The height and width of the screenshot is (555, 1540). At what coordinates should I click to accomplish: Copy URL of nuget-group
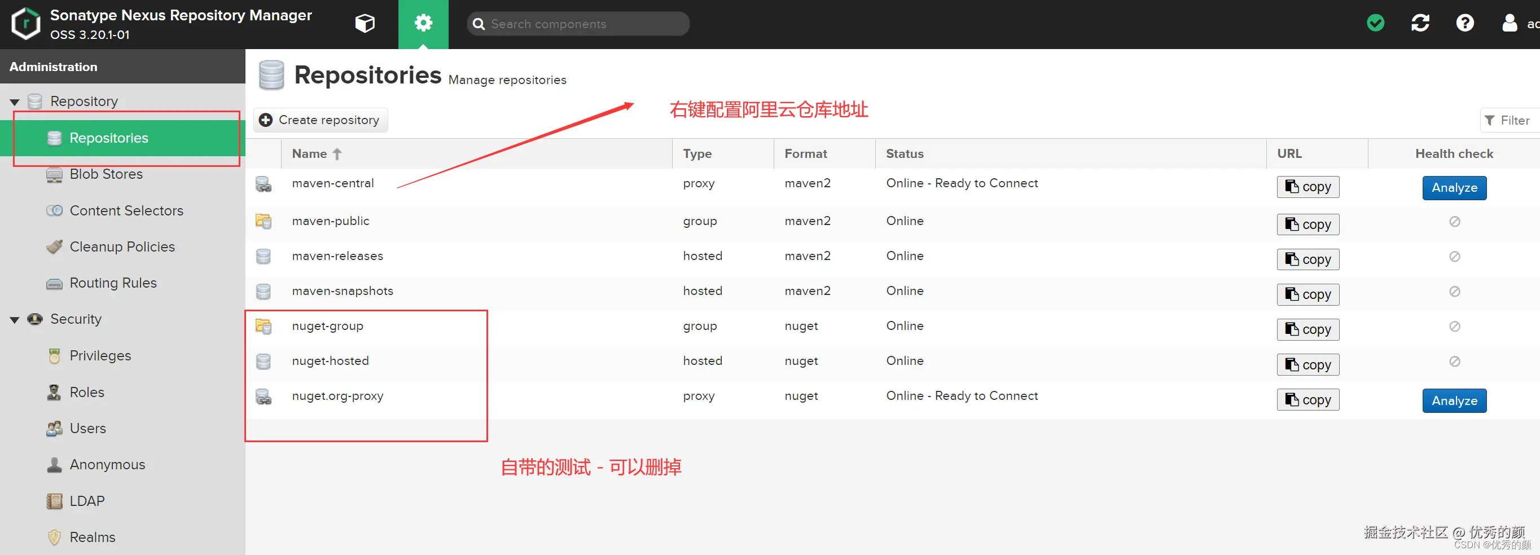1308,330
